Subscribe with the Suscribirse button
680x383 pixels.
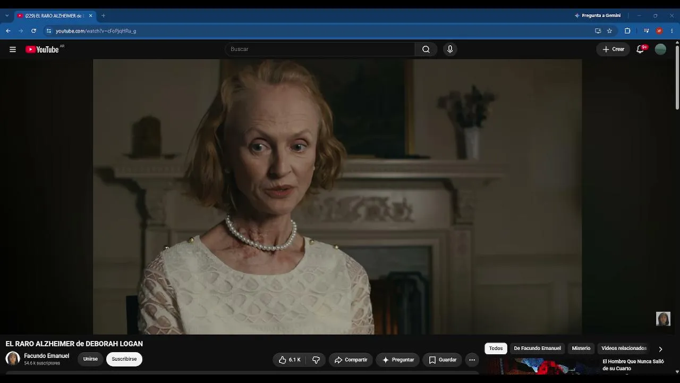(124, 359)
